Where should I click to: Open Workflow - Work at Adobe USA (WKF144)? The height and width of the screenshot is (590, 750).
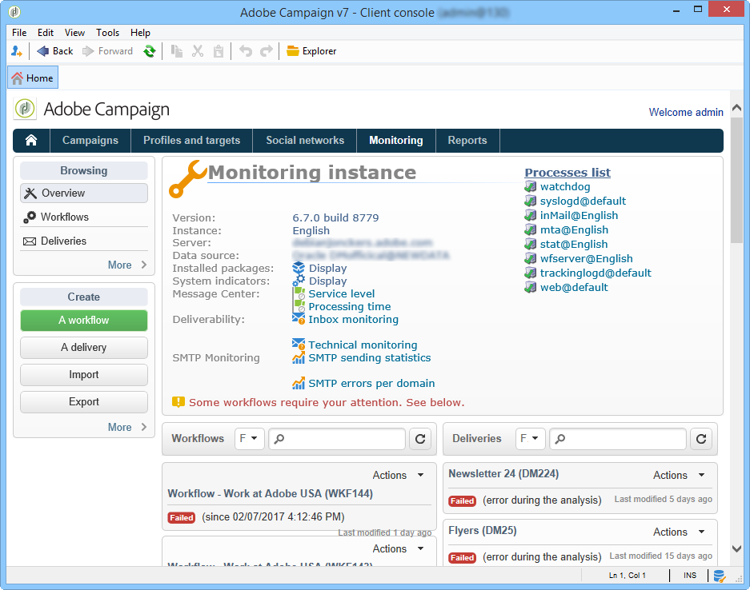[x=271, y=493]
